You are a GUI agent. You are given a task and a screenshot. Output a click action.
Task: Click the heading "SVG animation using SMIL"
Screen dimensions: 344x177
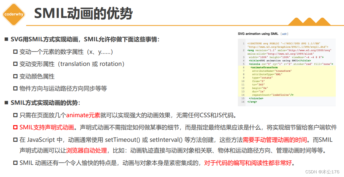[x=258, y=34]
